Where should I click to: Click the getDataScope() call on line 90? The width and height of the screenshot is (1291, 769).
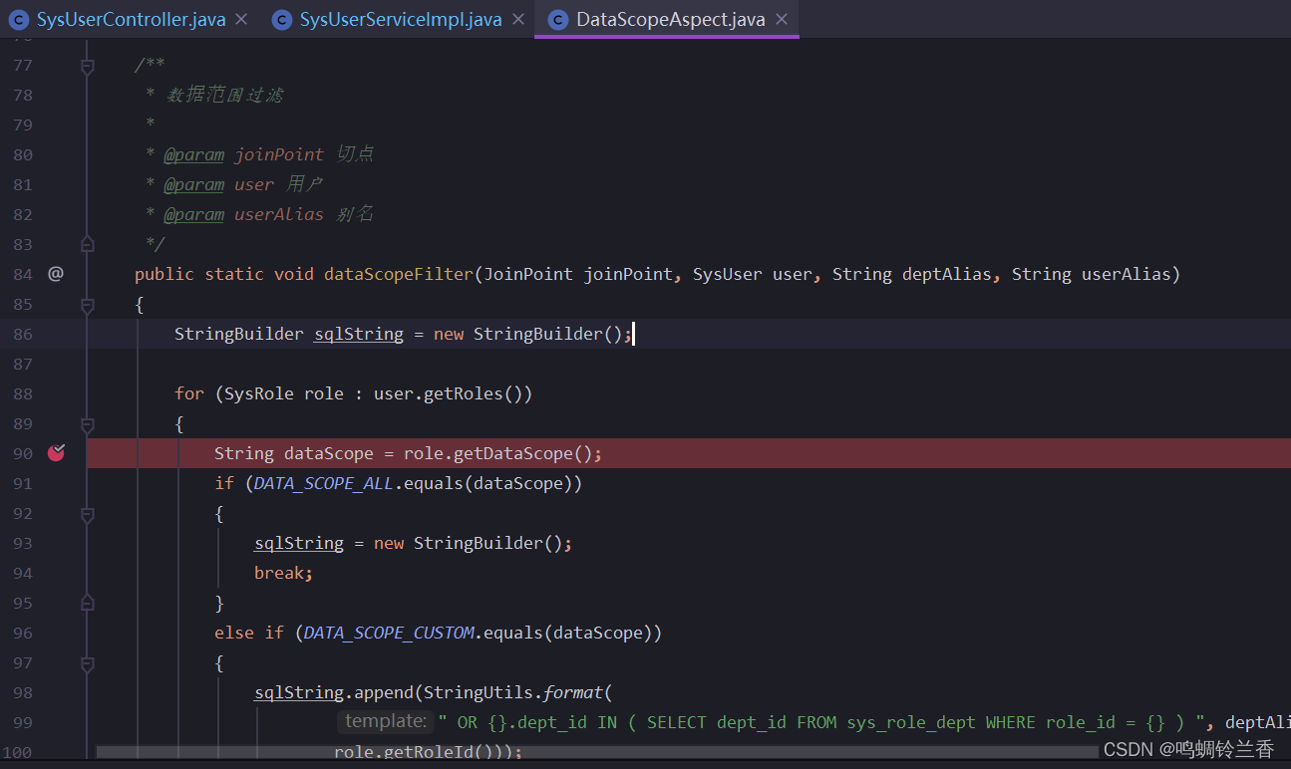point(523,453)
